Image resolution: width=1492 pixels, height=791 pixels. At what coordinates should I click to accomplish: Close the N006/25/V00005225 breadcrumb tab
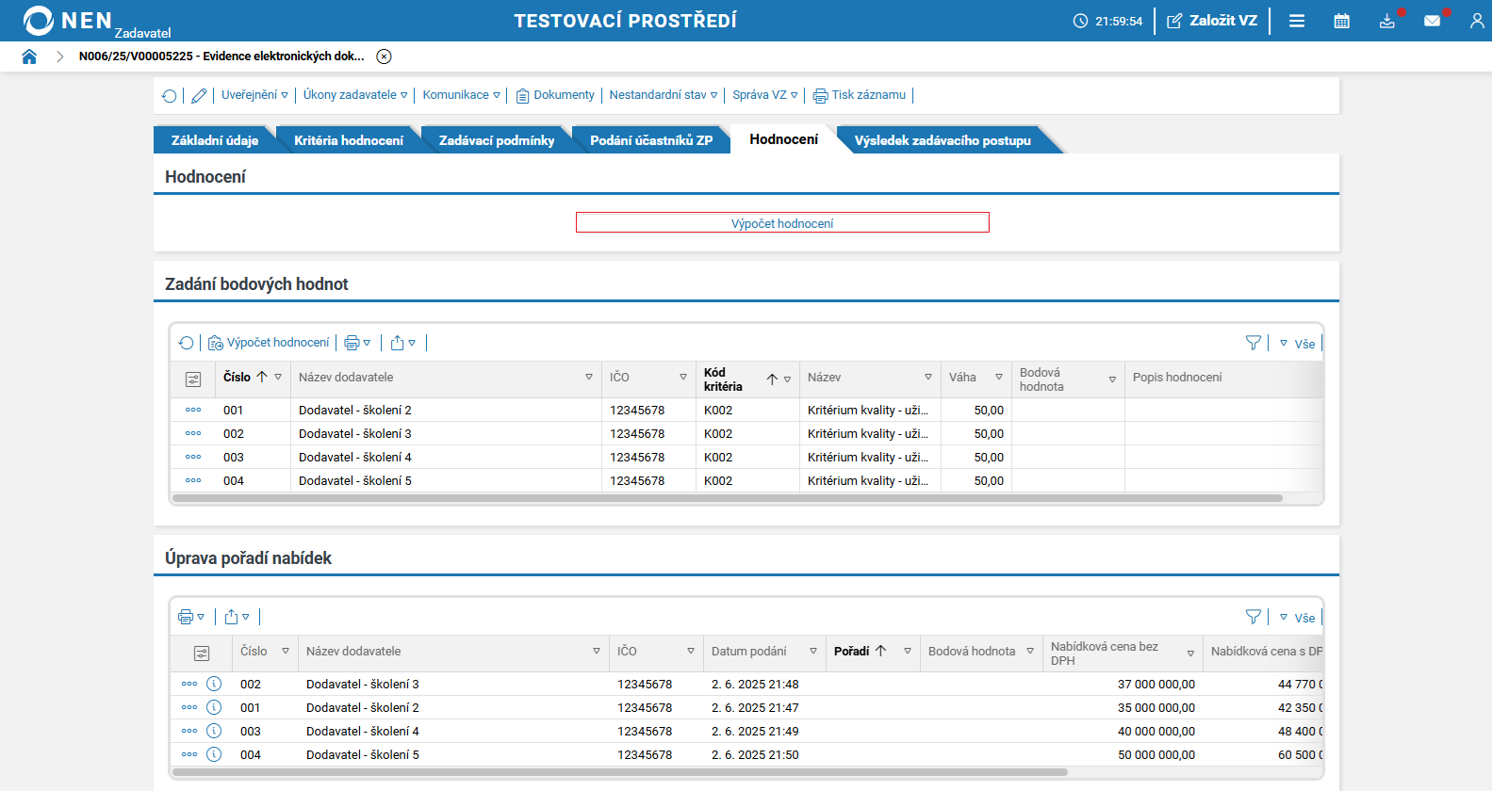pos(384,56)
